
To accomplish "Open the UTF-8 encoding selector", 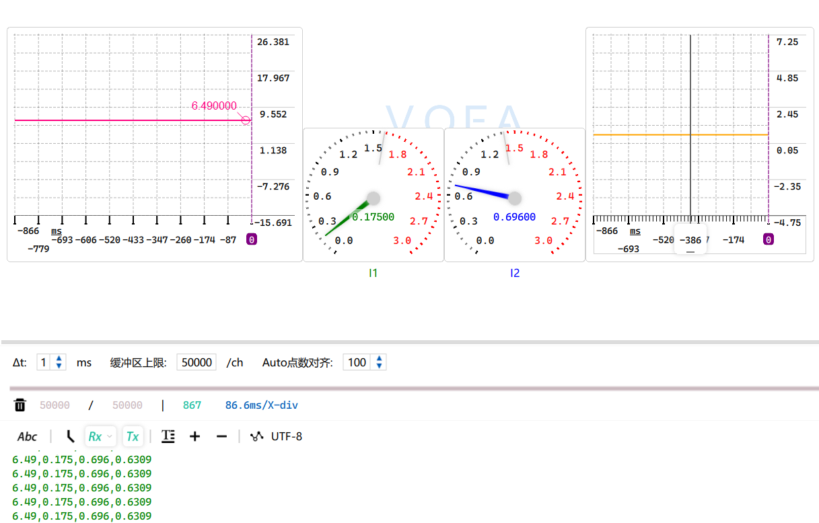I will click(287, 436).
